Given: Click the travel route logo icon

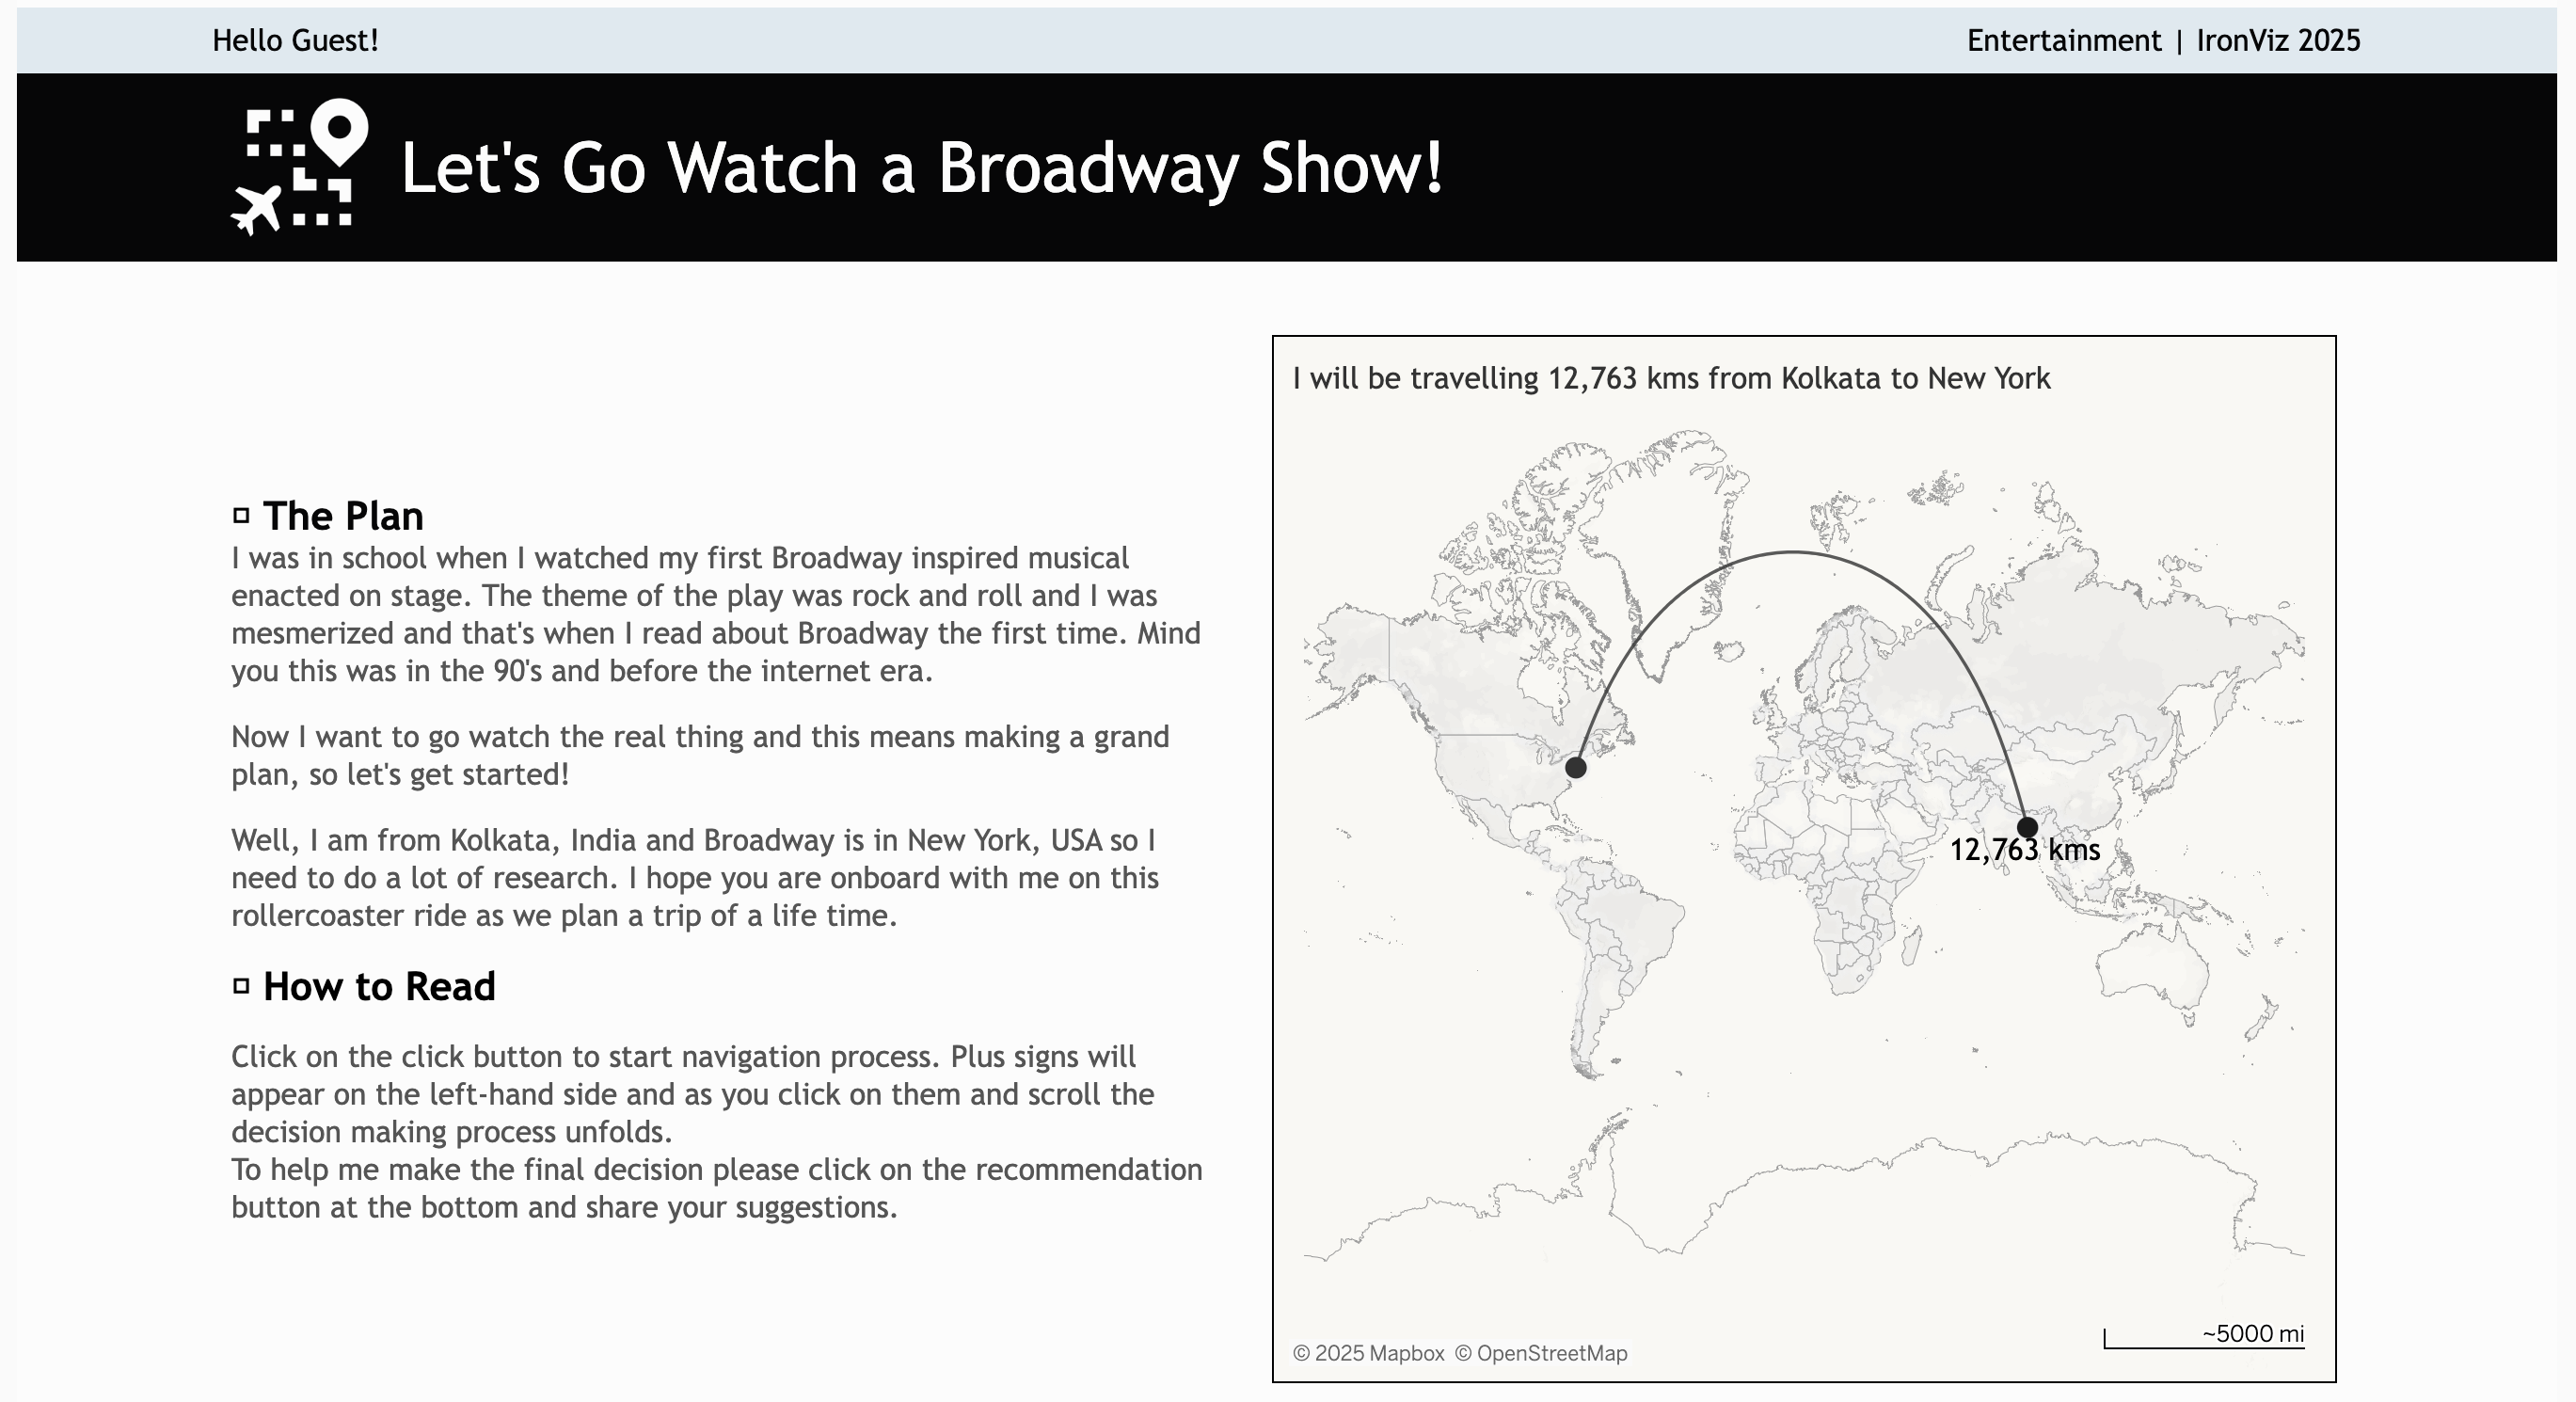Looking at the screenshot, I should pos(300,167).
